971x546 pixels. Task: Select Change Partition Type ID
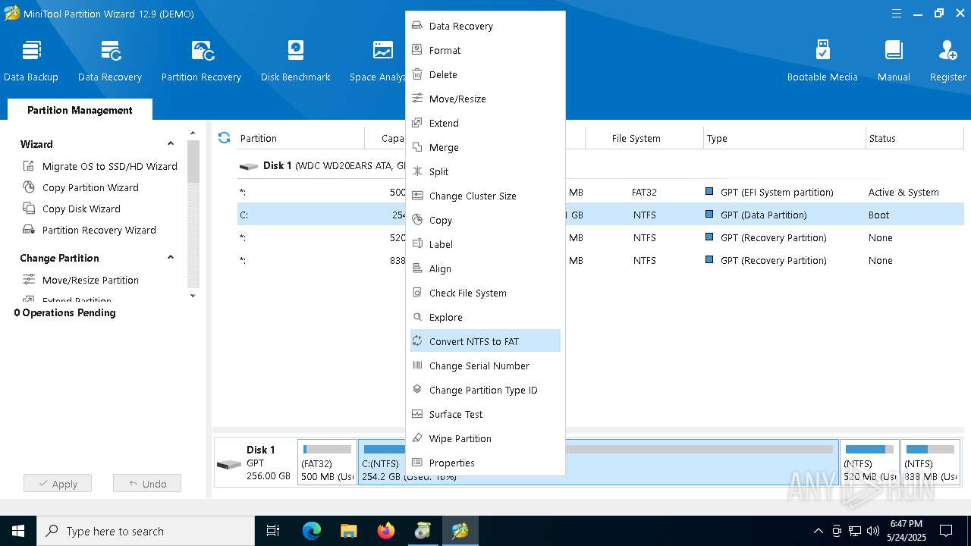485,390
